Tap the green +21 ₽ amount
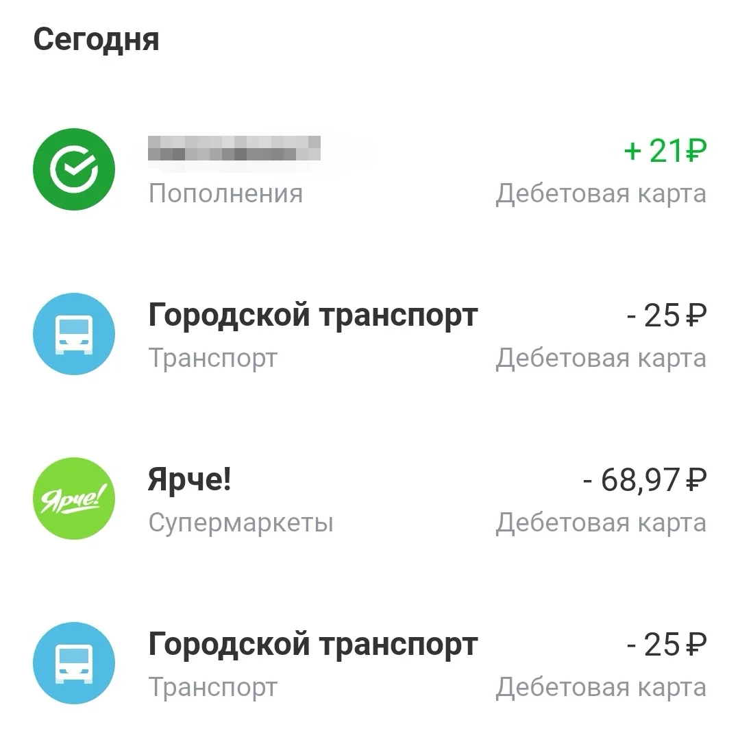The height and width of the screenshot is (742, 740). coord(665,151)
